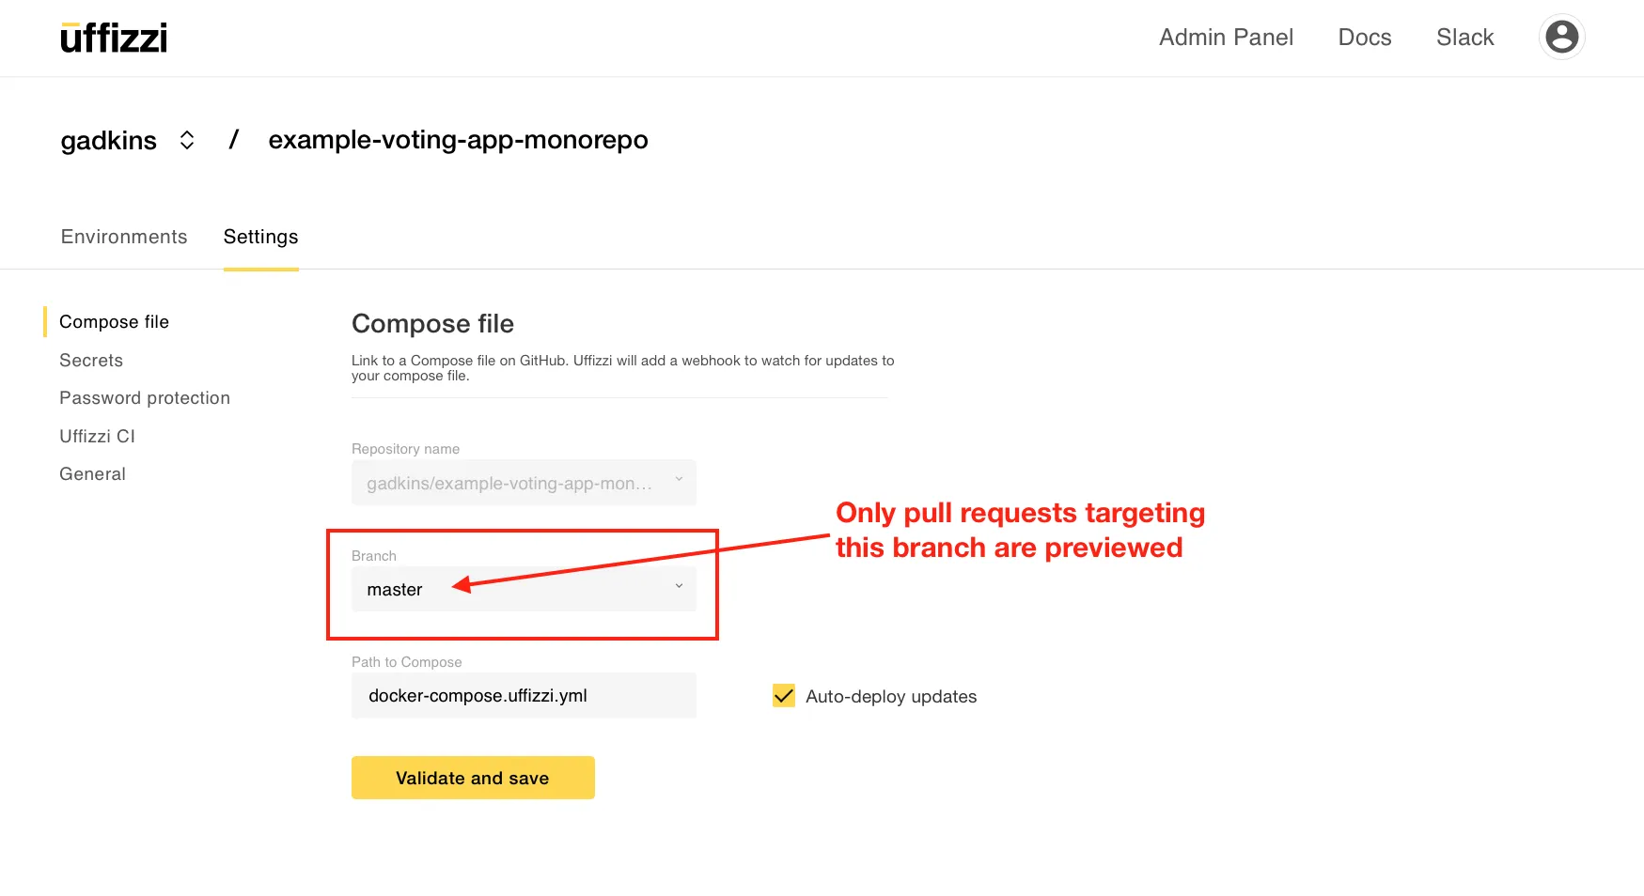The width and height of the screenshot is (1644, 896).
Task: Open Secrets in the settings sidebar
Action: (x=91, y=361)
